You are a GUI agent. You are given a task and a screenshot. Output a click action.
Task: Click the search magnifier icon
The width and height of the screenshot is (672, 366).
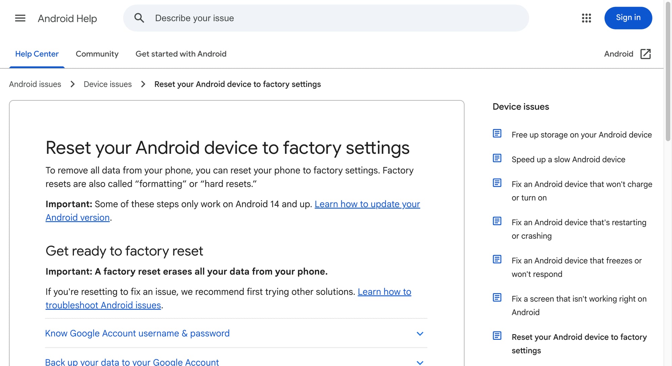pos(139,18)
